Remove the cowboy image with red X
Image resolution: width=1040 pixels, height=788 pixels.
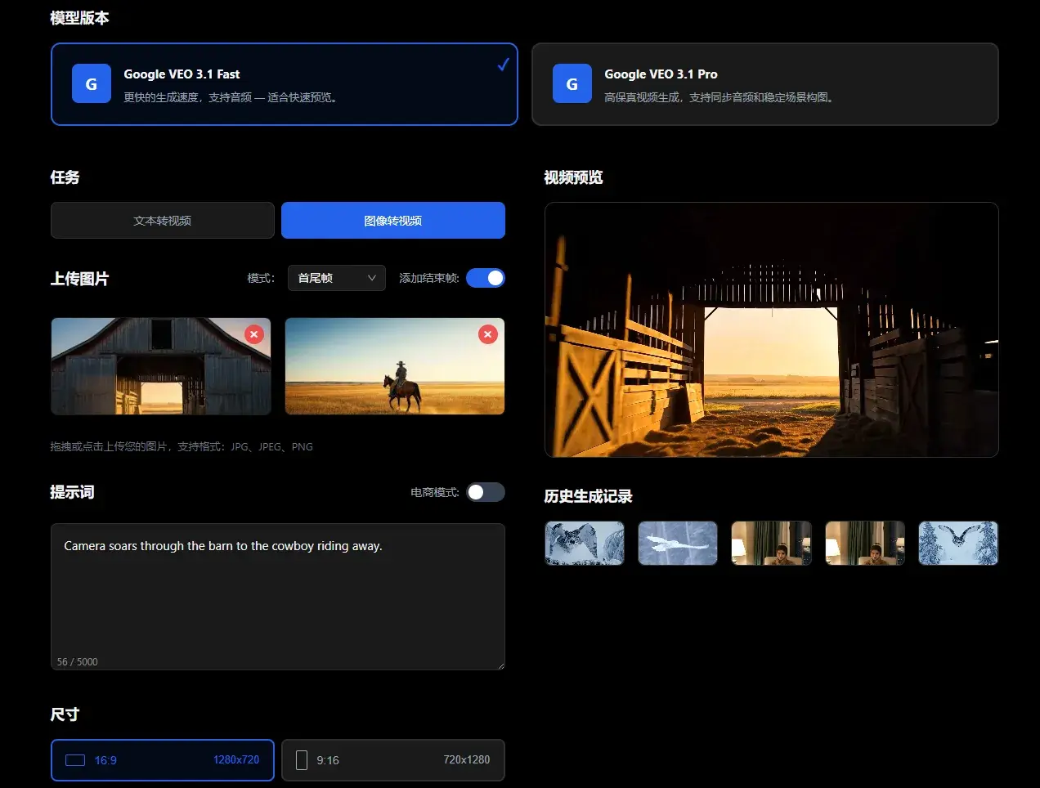(488, 334)
